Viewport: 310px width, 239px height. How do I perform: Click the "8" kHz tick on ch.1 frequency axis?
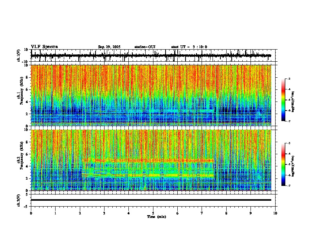27,77
